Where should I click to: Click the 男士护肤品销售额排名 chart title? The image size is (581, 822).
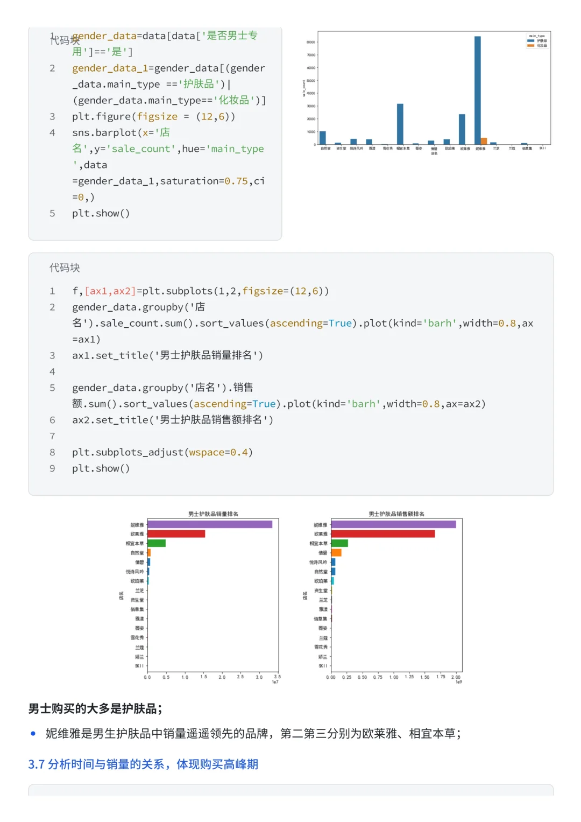[x=396, y=514]
